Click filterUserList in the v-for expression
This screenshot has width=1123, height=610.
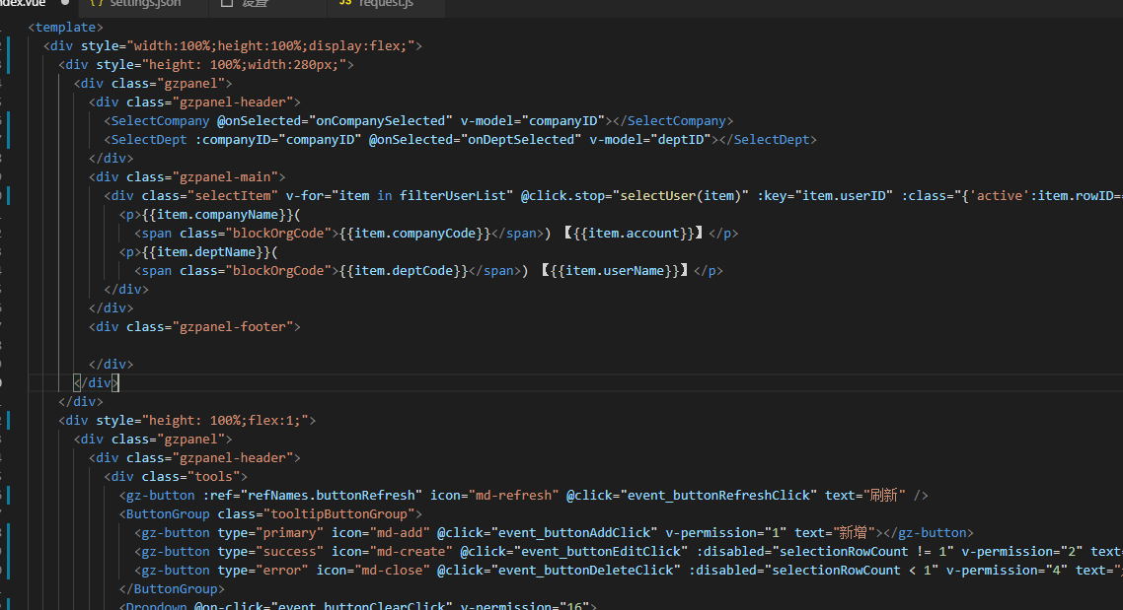(x=452, y=195)
